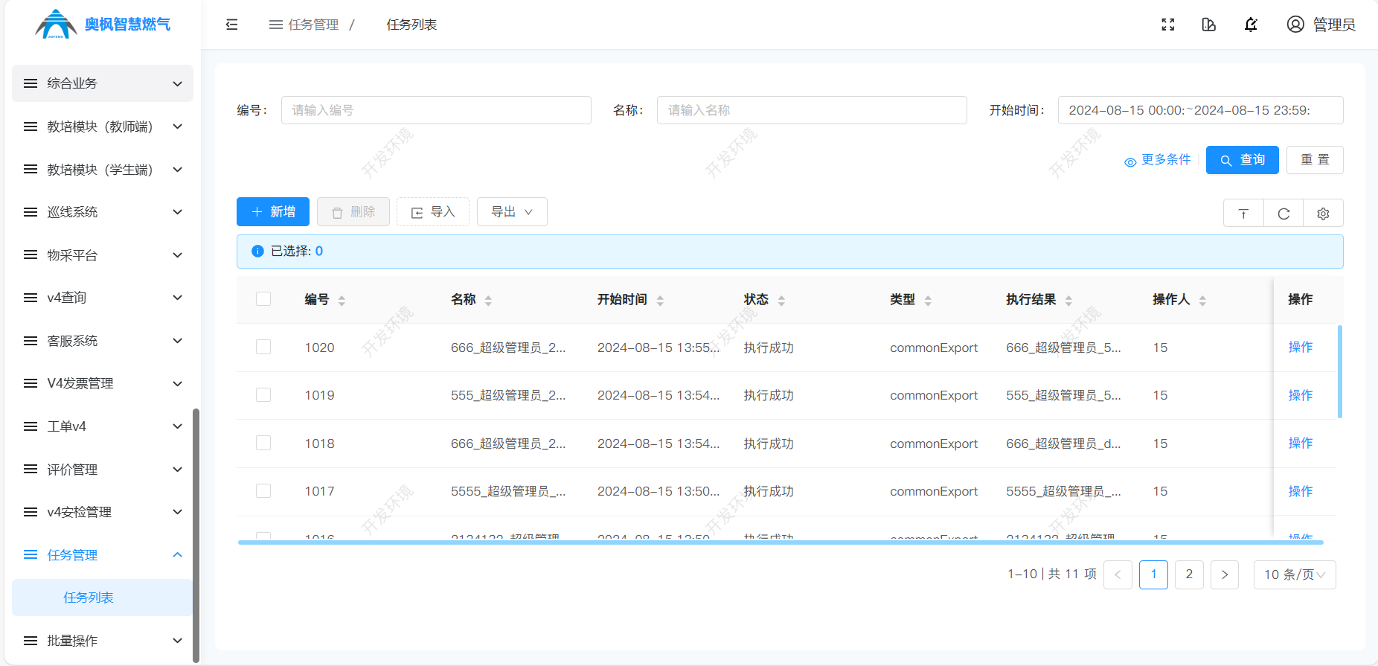Select all rows header checkbox
1378x666 pixels.
click(x=263, y=299)
